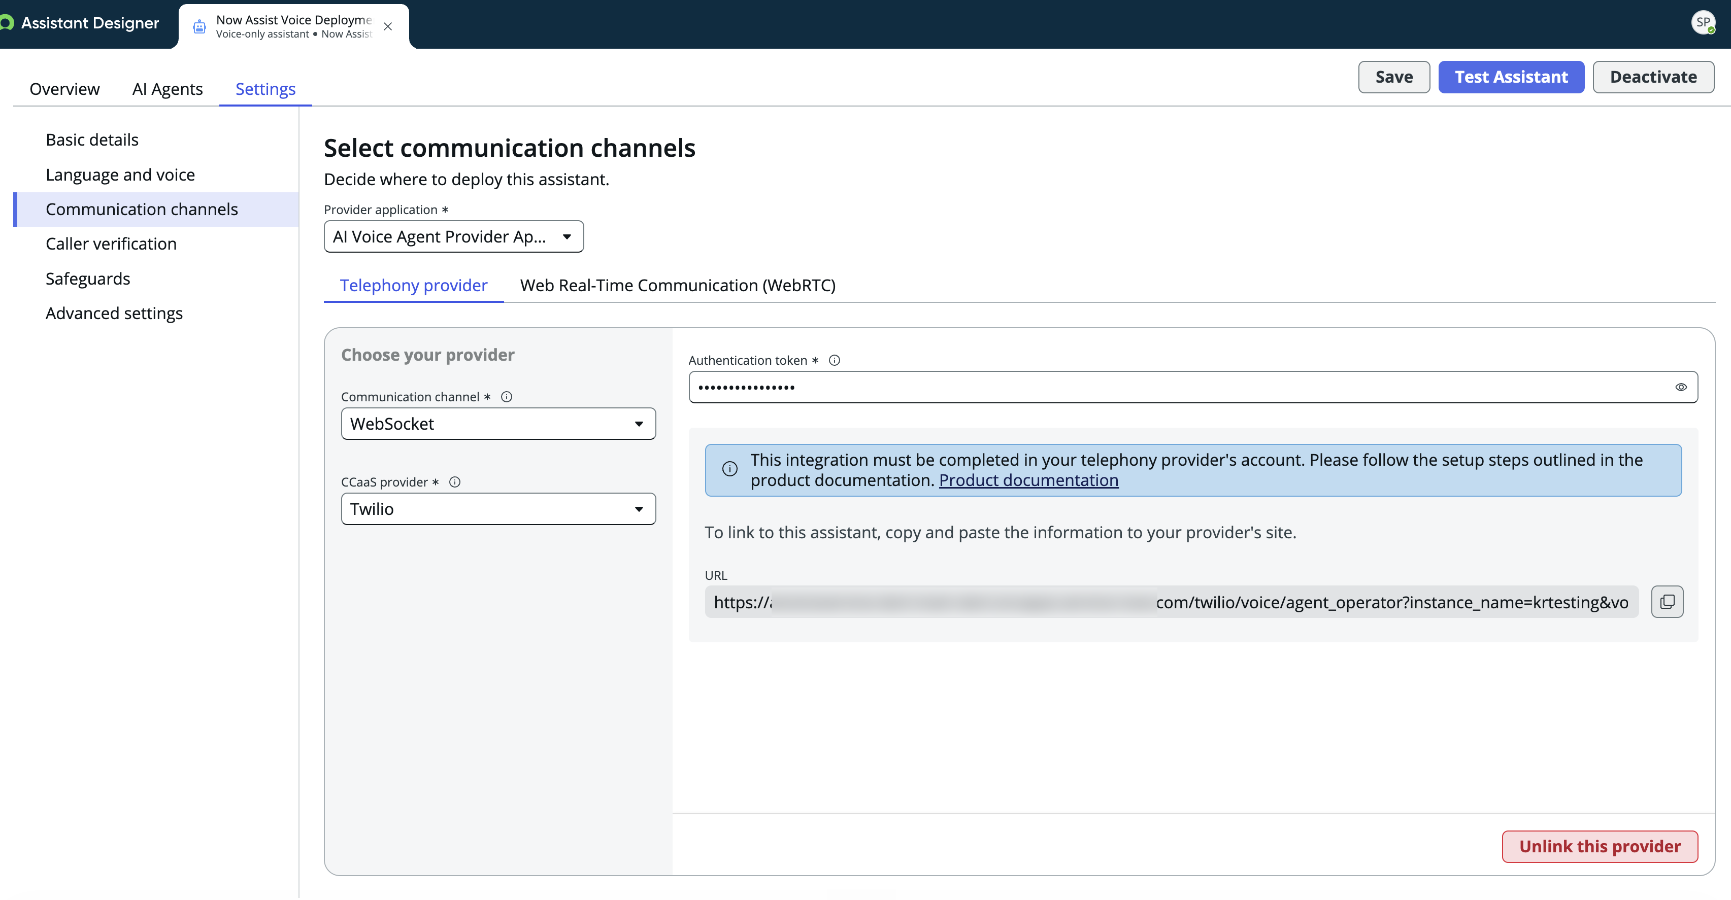The height and width of the screenshot is (900, 1731).
Task: Click Unlink this provider button
Action: click(1600, 847)
